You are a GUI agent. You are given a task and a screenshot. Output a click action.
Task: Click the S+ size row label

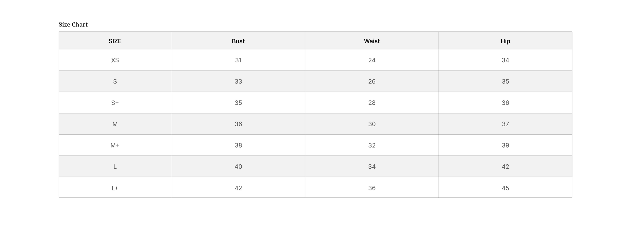point(115,103)
